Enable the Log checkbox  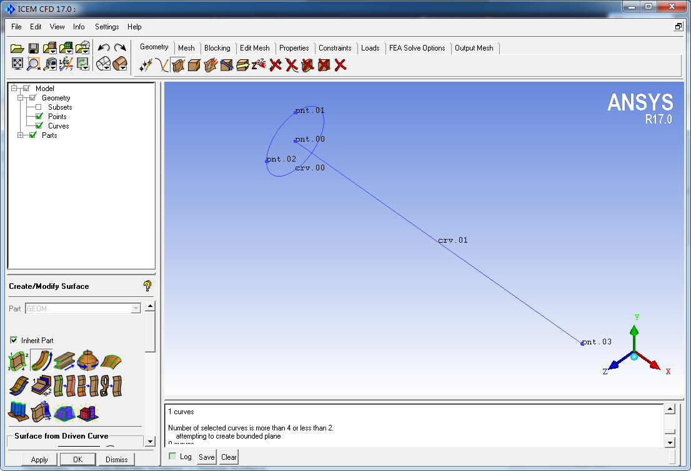pos(172,457)
